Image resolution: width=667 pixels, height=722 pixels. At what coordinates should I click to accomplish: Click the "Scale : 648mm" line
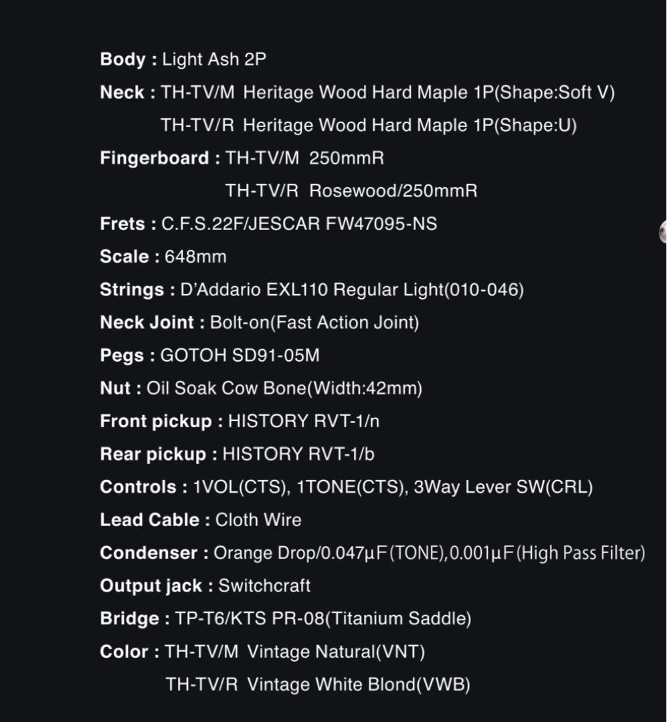coord(163,257)
